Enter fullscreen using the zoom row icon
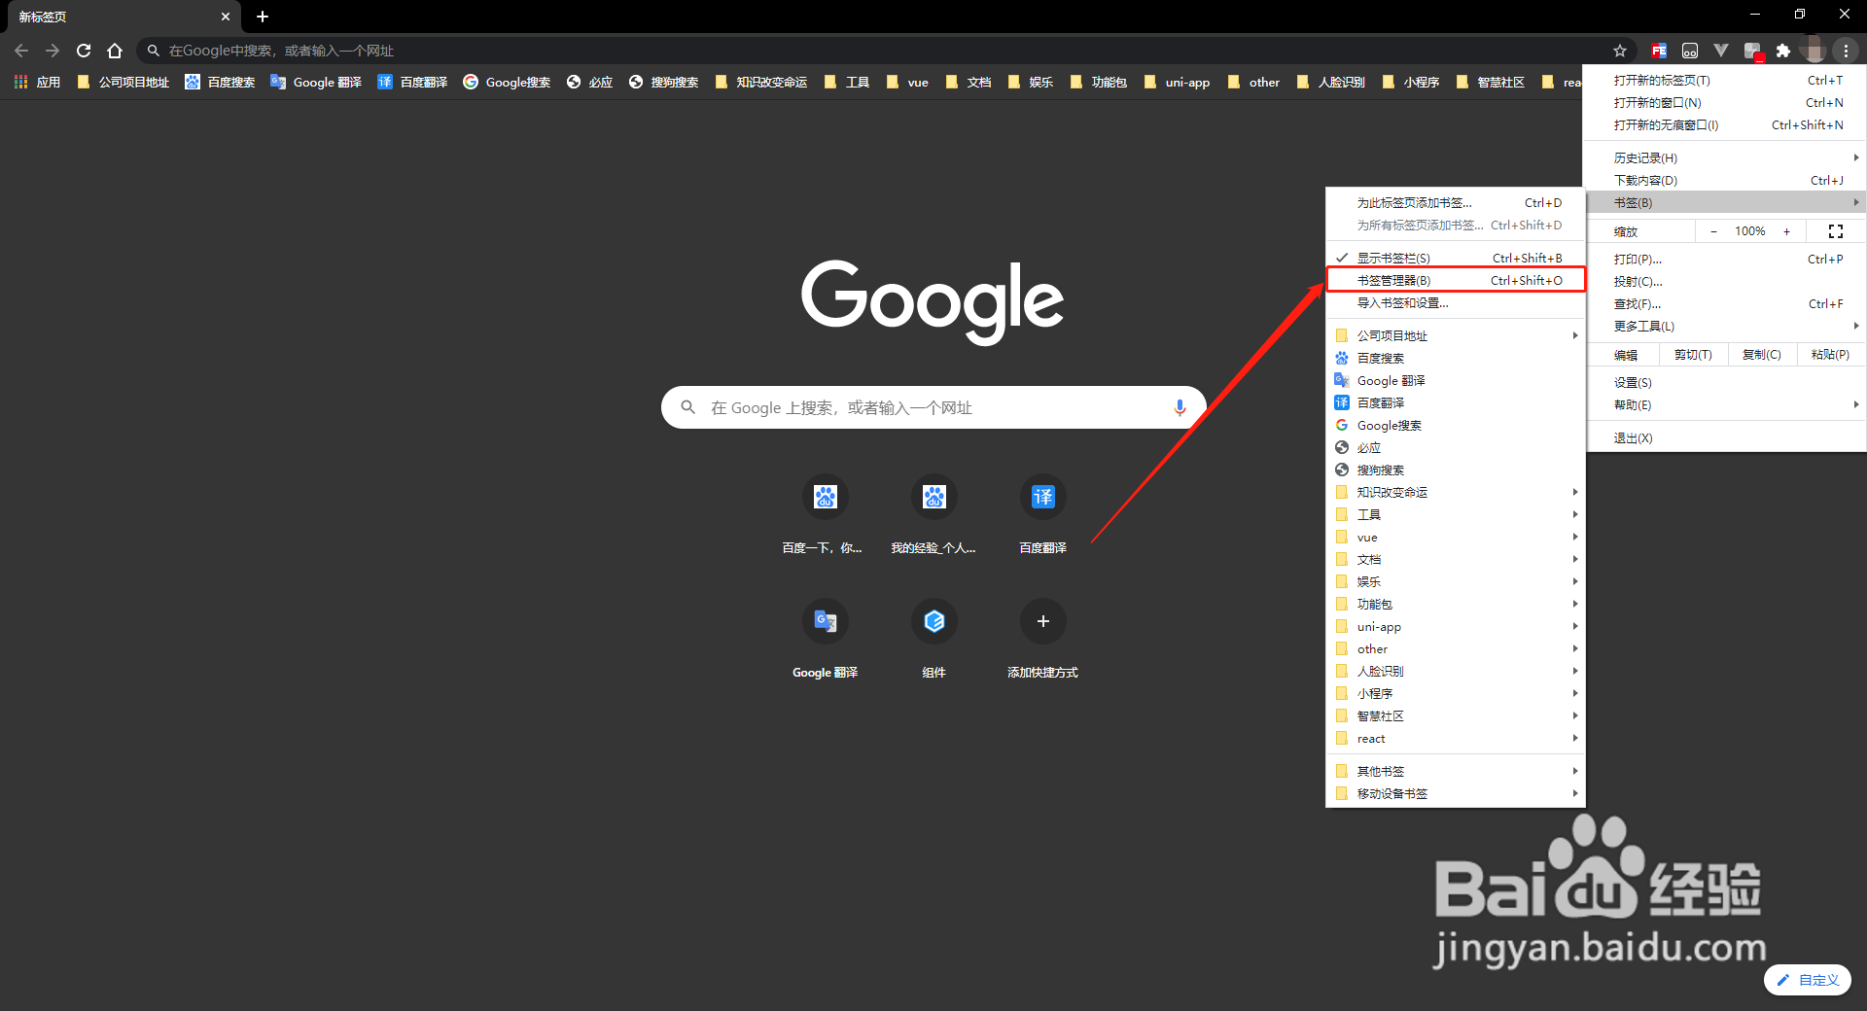The height and width of the screenshot is (1011, 1867). coord(1836,231)
